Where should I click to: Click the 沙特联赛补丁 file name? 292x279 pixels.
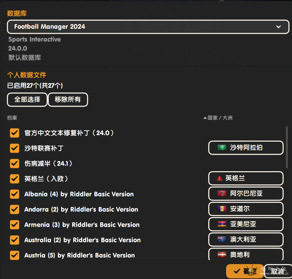tap(44, 148)
